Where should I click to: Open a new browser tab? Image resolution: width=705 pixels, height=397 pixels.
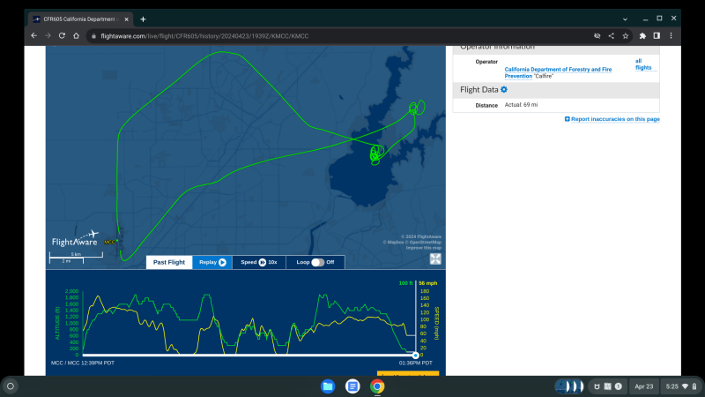pyautogui.click(x=143, y=19)
